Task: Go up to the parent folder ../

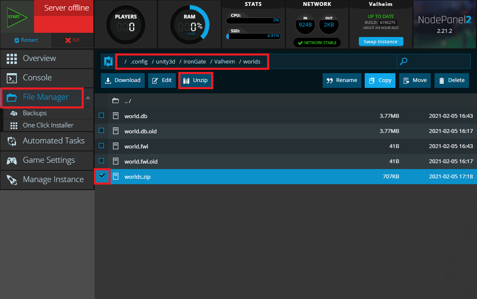Action: click(x=127, y=101)
